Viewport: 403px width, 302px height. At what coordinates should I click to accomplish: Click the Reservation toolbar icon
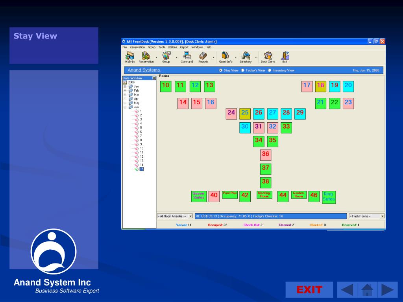point(146,57)
